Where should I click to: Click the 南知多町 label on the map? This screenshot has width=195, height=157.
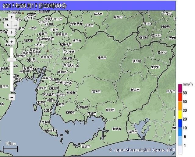[x=50, y=131]
